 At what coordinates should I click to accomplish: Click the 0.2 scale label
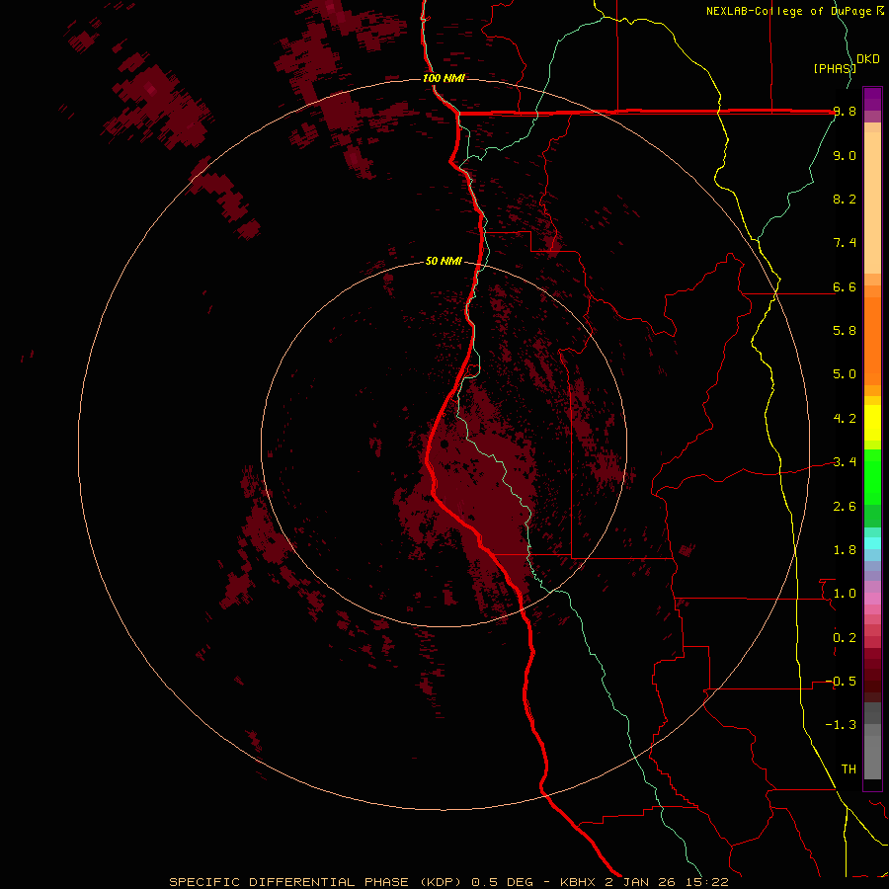[845, 638]
